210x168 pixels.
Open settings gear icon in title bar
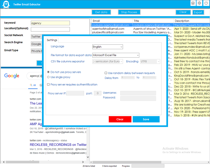tap(199, 3)
